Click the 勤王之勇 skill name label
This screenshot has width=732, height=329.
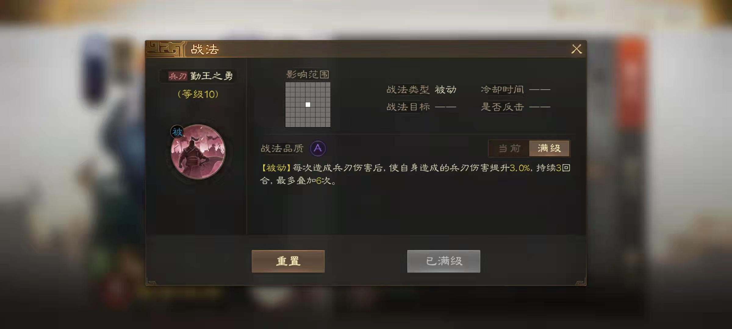tap(211, 76)
